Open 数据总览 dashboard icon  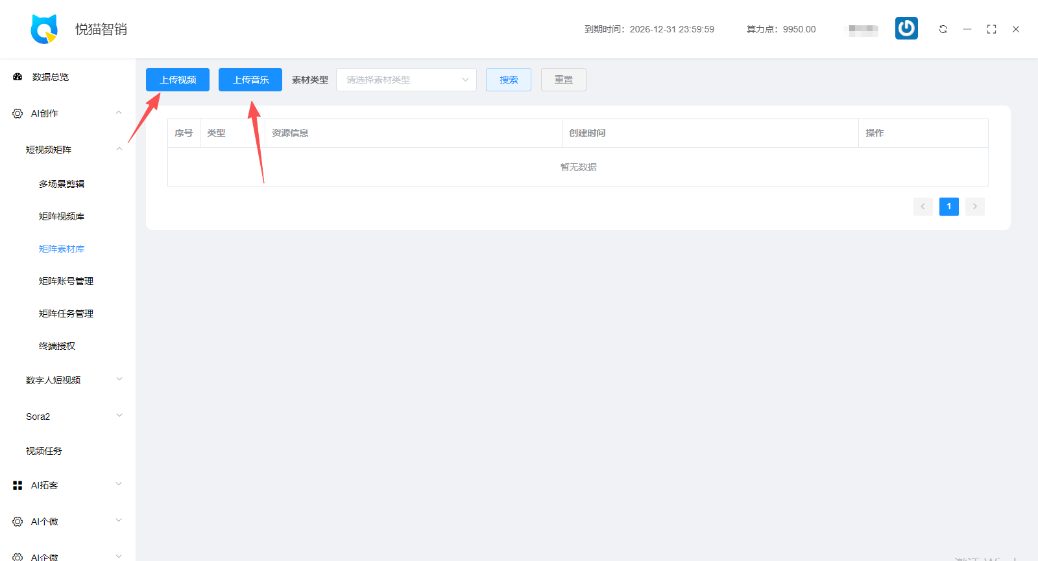coord(18,77)
